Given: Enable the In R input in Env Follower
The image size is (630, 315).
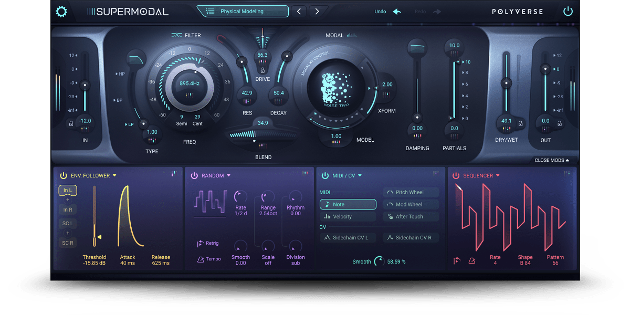Looking at the screenshot, I should [x=67, y=209].
